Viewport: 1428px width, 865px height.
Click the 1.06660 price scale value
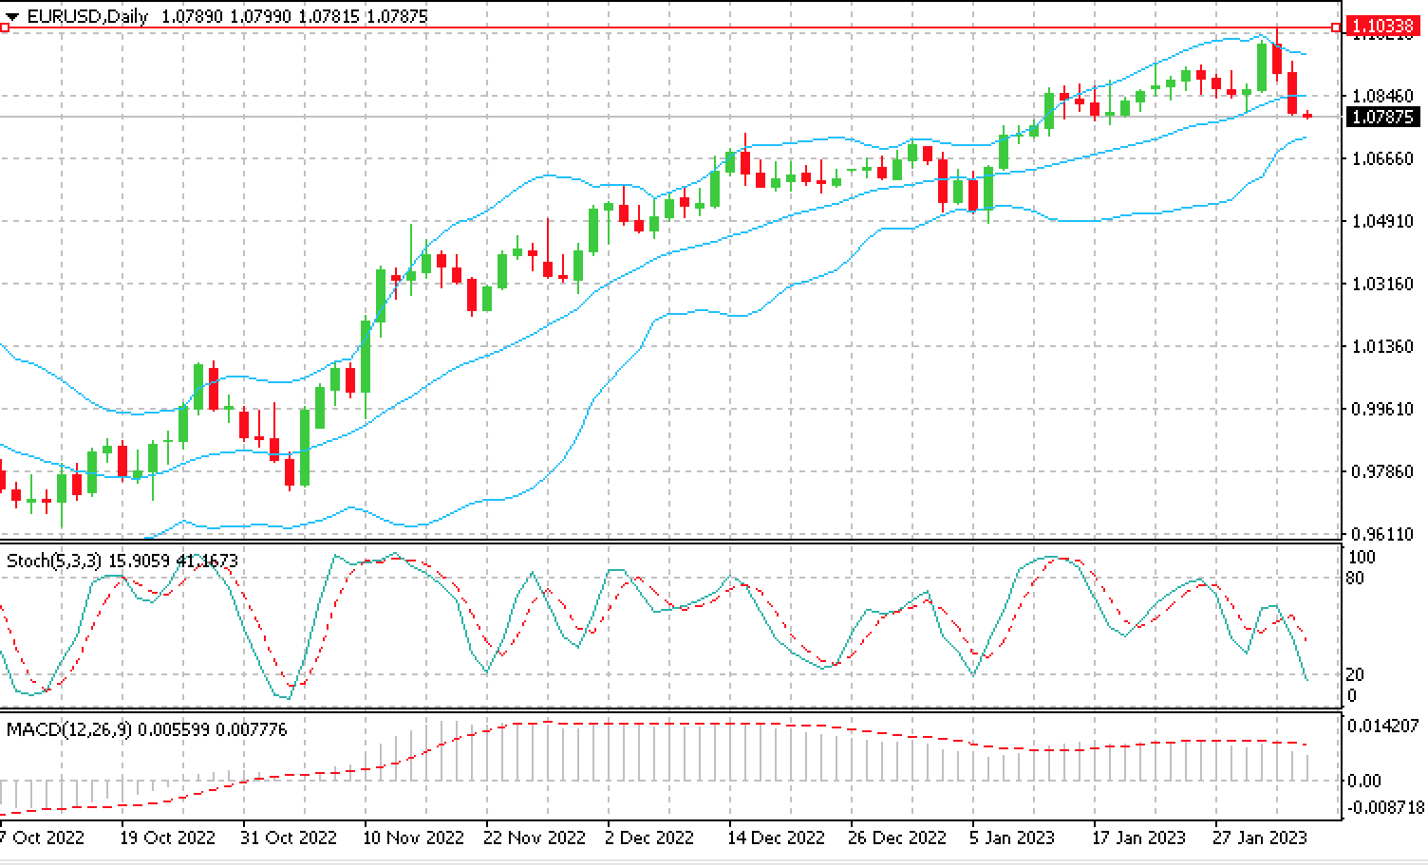pos(1382,158)
